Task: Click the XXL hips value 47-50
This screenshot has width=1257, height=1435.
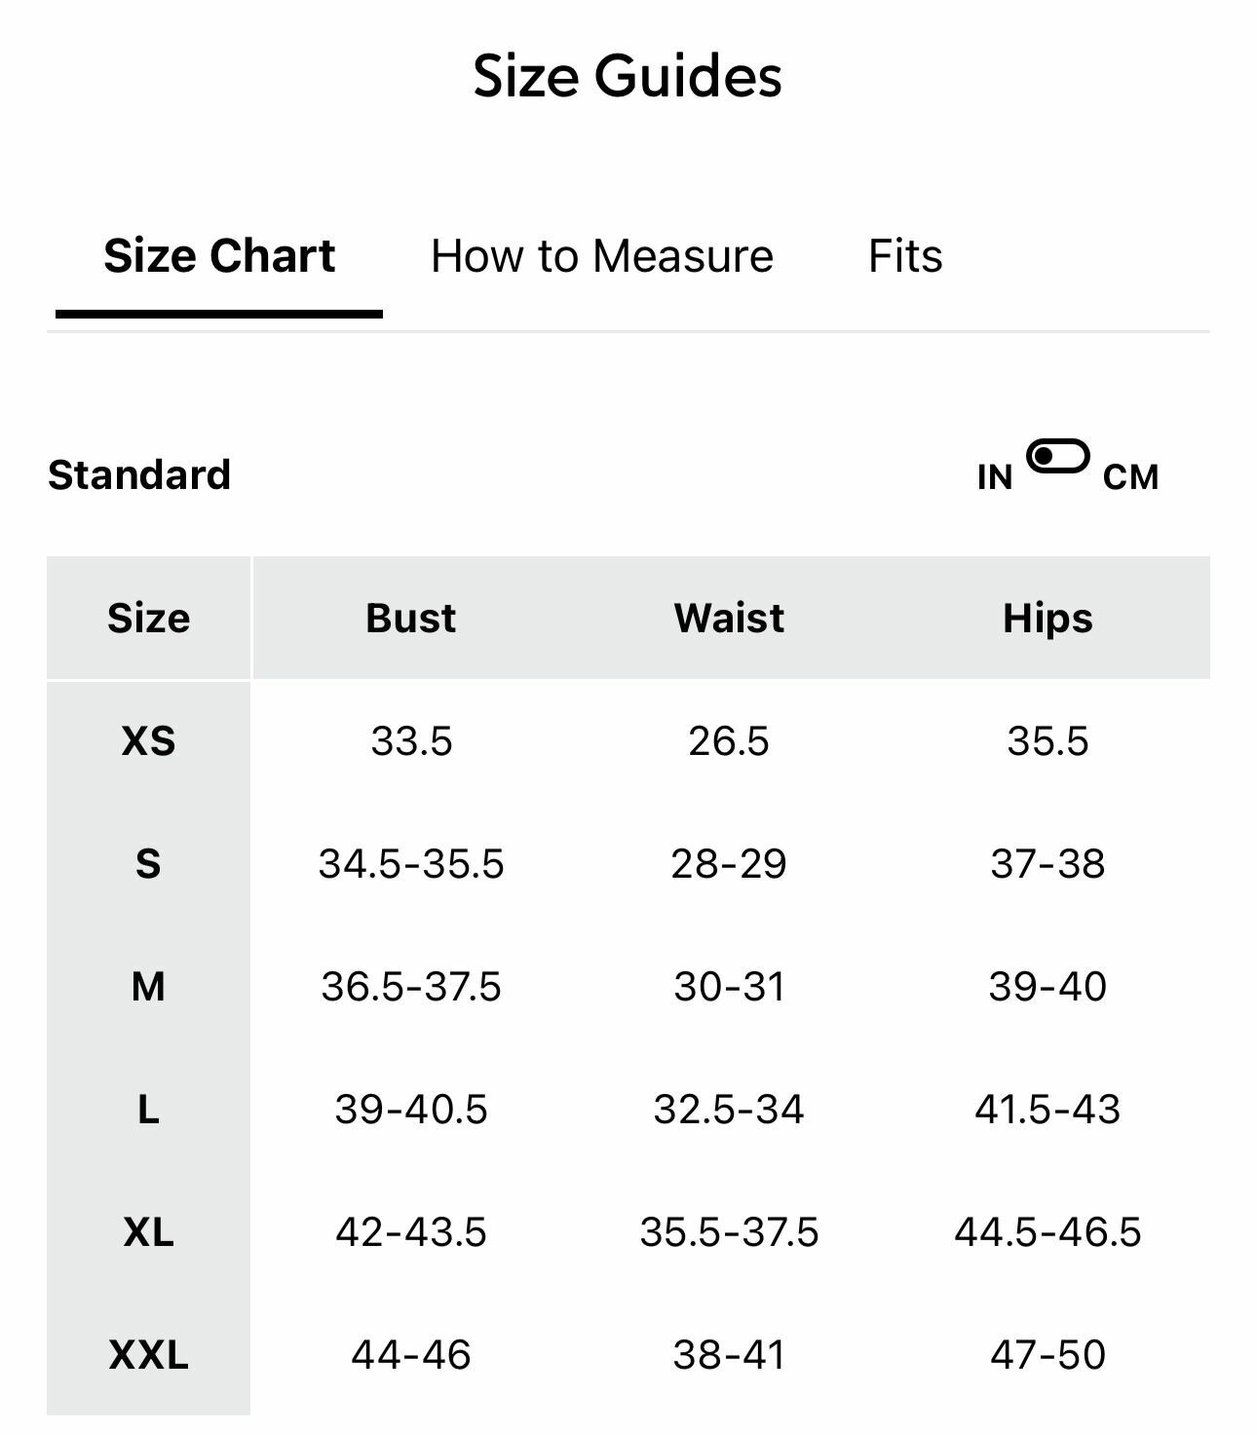Action: point(1047,1355)
